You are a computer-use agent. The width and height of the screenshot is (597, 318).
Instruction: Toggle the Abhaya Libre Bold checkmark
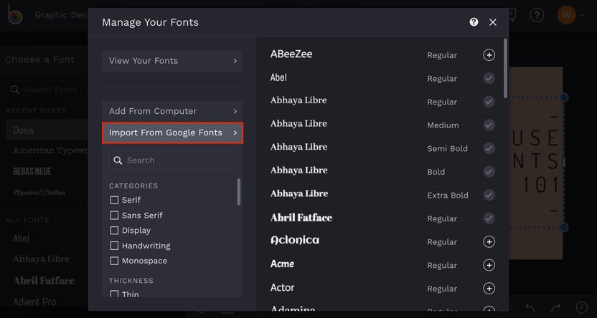tap(489, 172)
